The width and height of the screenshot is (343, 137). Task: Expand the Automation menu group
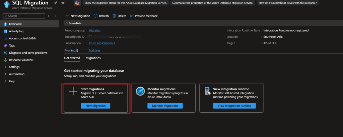(x=5, y=74)
